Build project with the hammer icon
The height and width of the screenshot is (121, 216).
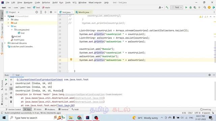[x=167, y=7]
